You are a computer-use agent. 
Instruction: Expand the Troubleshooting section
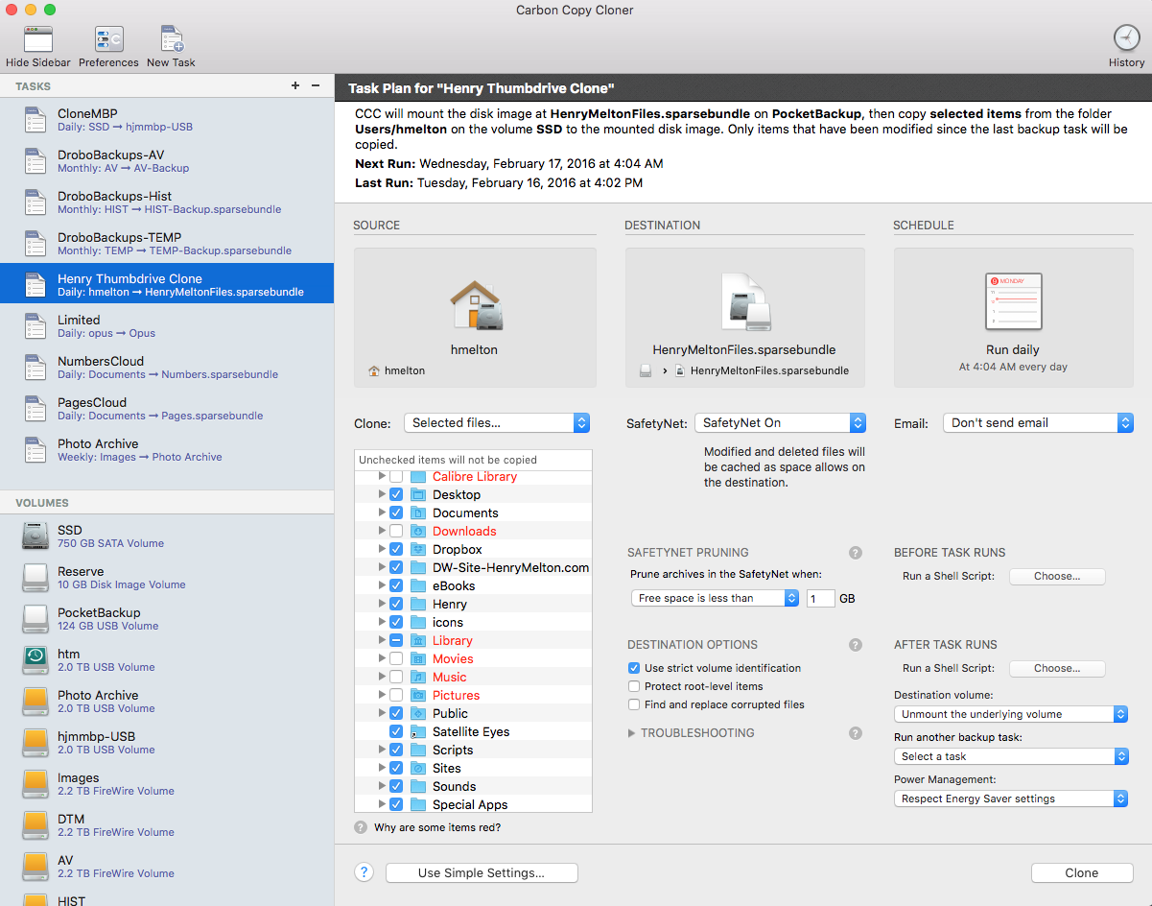coord(631,733)
